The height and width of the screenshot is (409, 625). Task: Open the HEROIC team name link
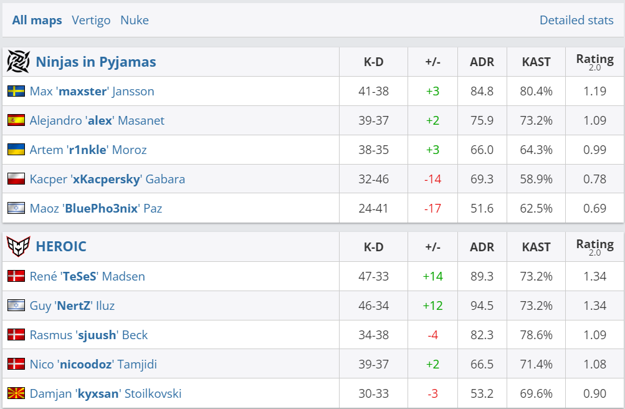[61, 247]
